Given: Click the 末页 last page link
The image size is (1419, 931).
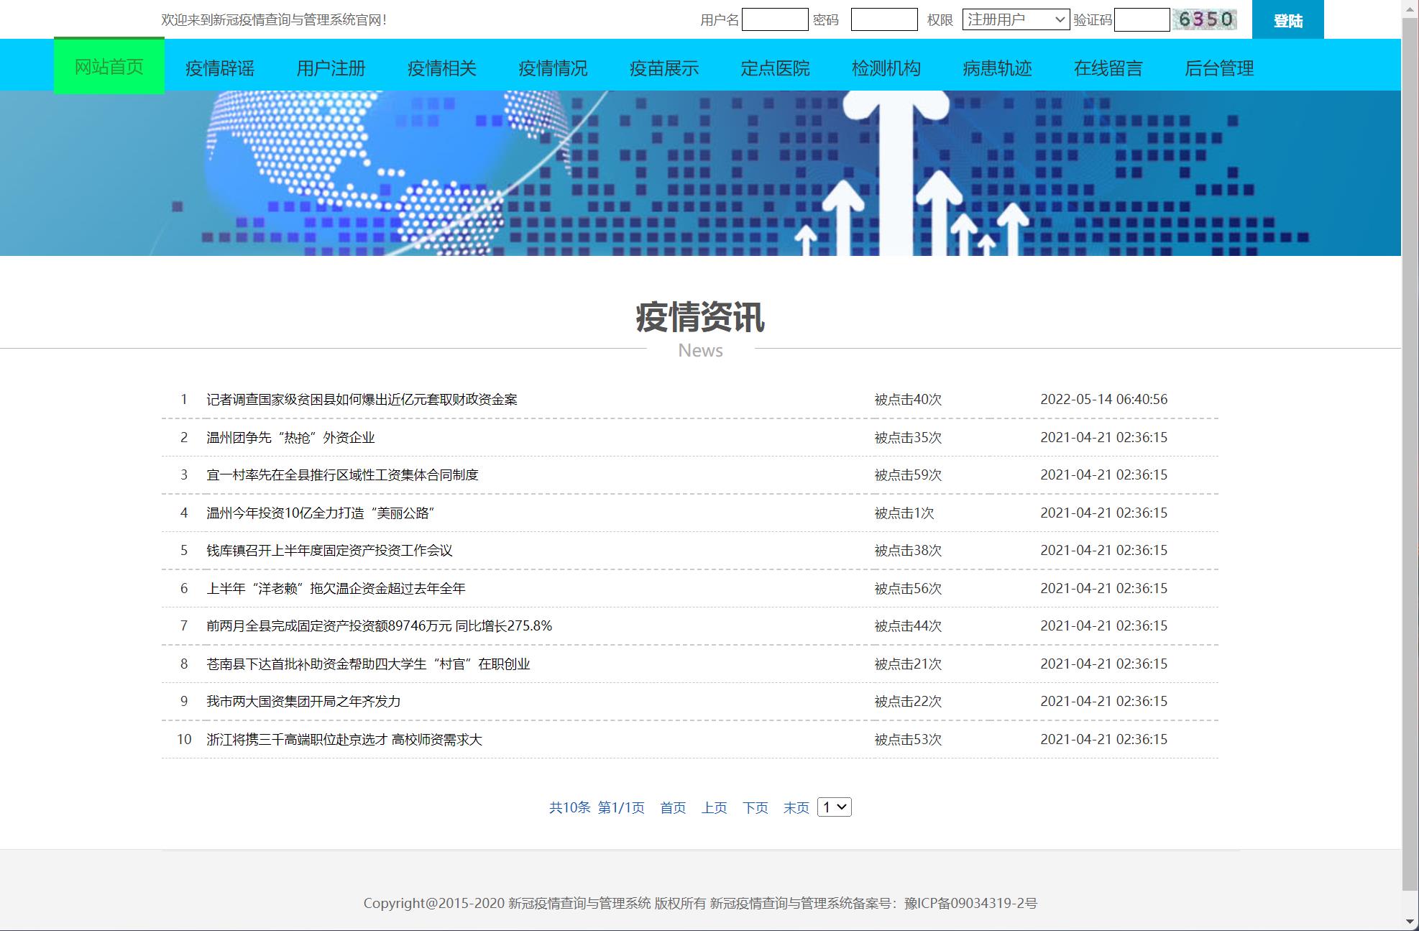Looking at the screenshot, I should pyautogui.click(x=796, y=807).
